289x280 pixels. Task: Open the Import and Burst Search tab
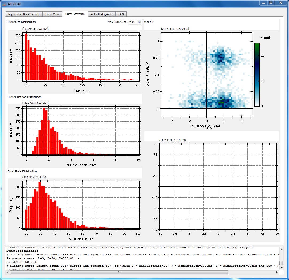pyautogui.click(x=24, y=14)
